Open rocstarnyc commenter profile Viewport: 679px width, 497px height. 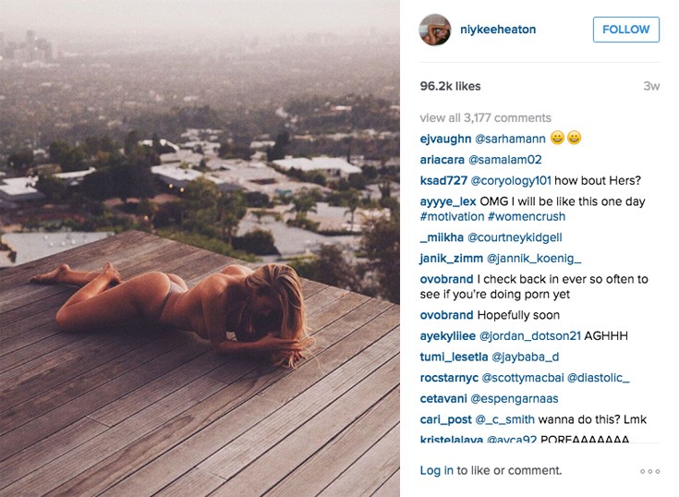449,378
